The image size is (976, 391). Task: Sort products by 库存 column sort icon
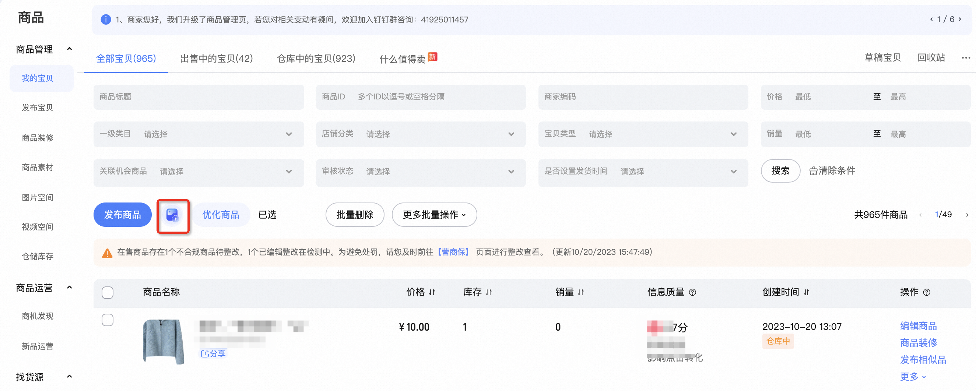click(489, 292)
